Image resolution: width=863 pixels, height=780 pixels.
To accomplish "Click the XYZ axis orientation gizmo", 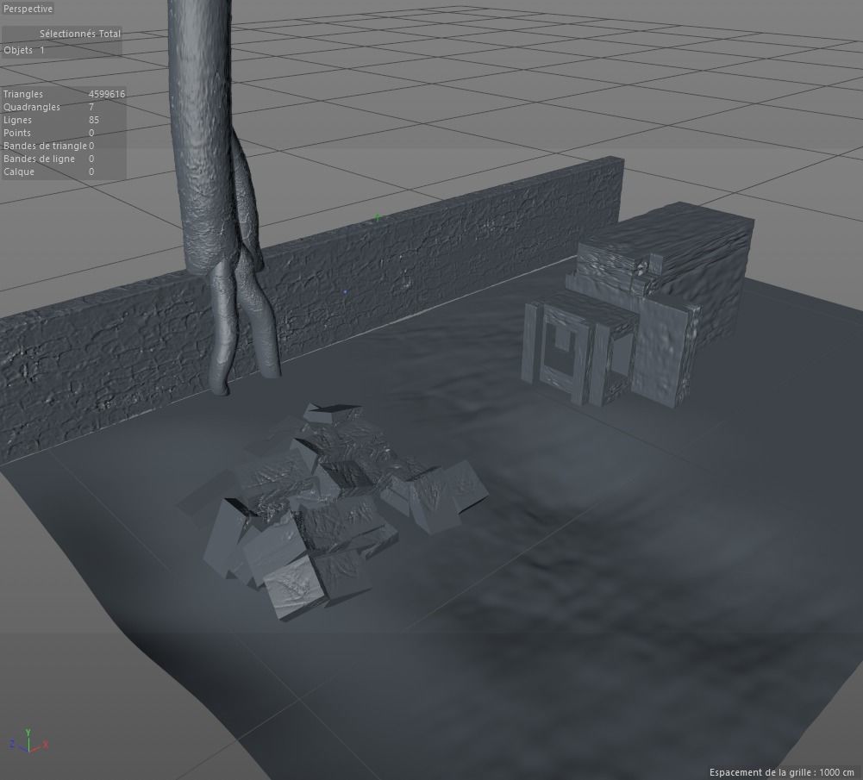I will click(x=28, y=742).
